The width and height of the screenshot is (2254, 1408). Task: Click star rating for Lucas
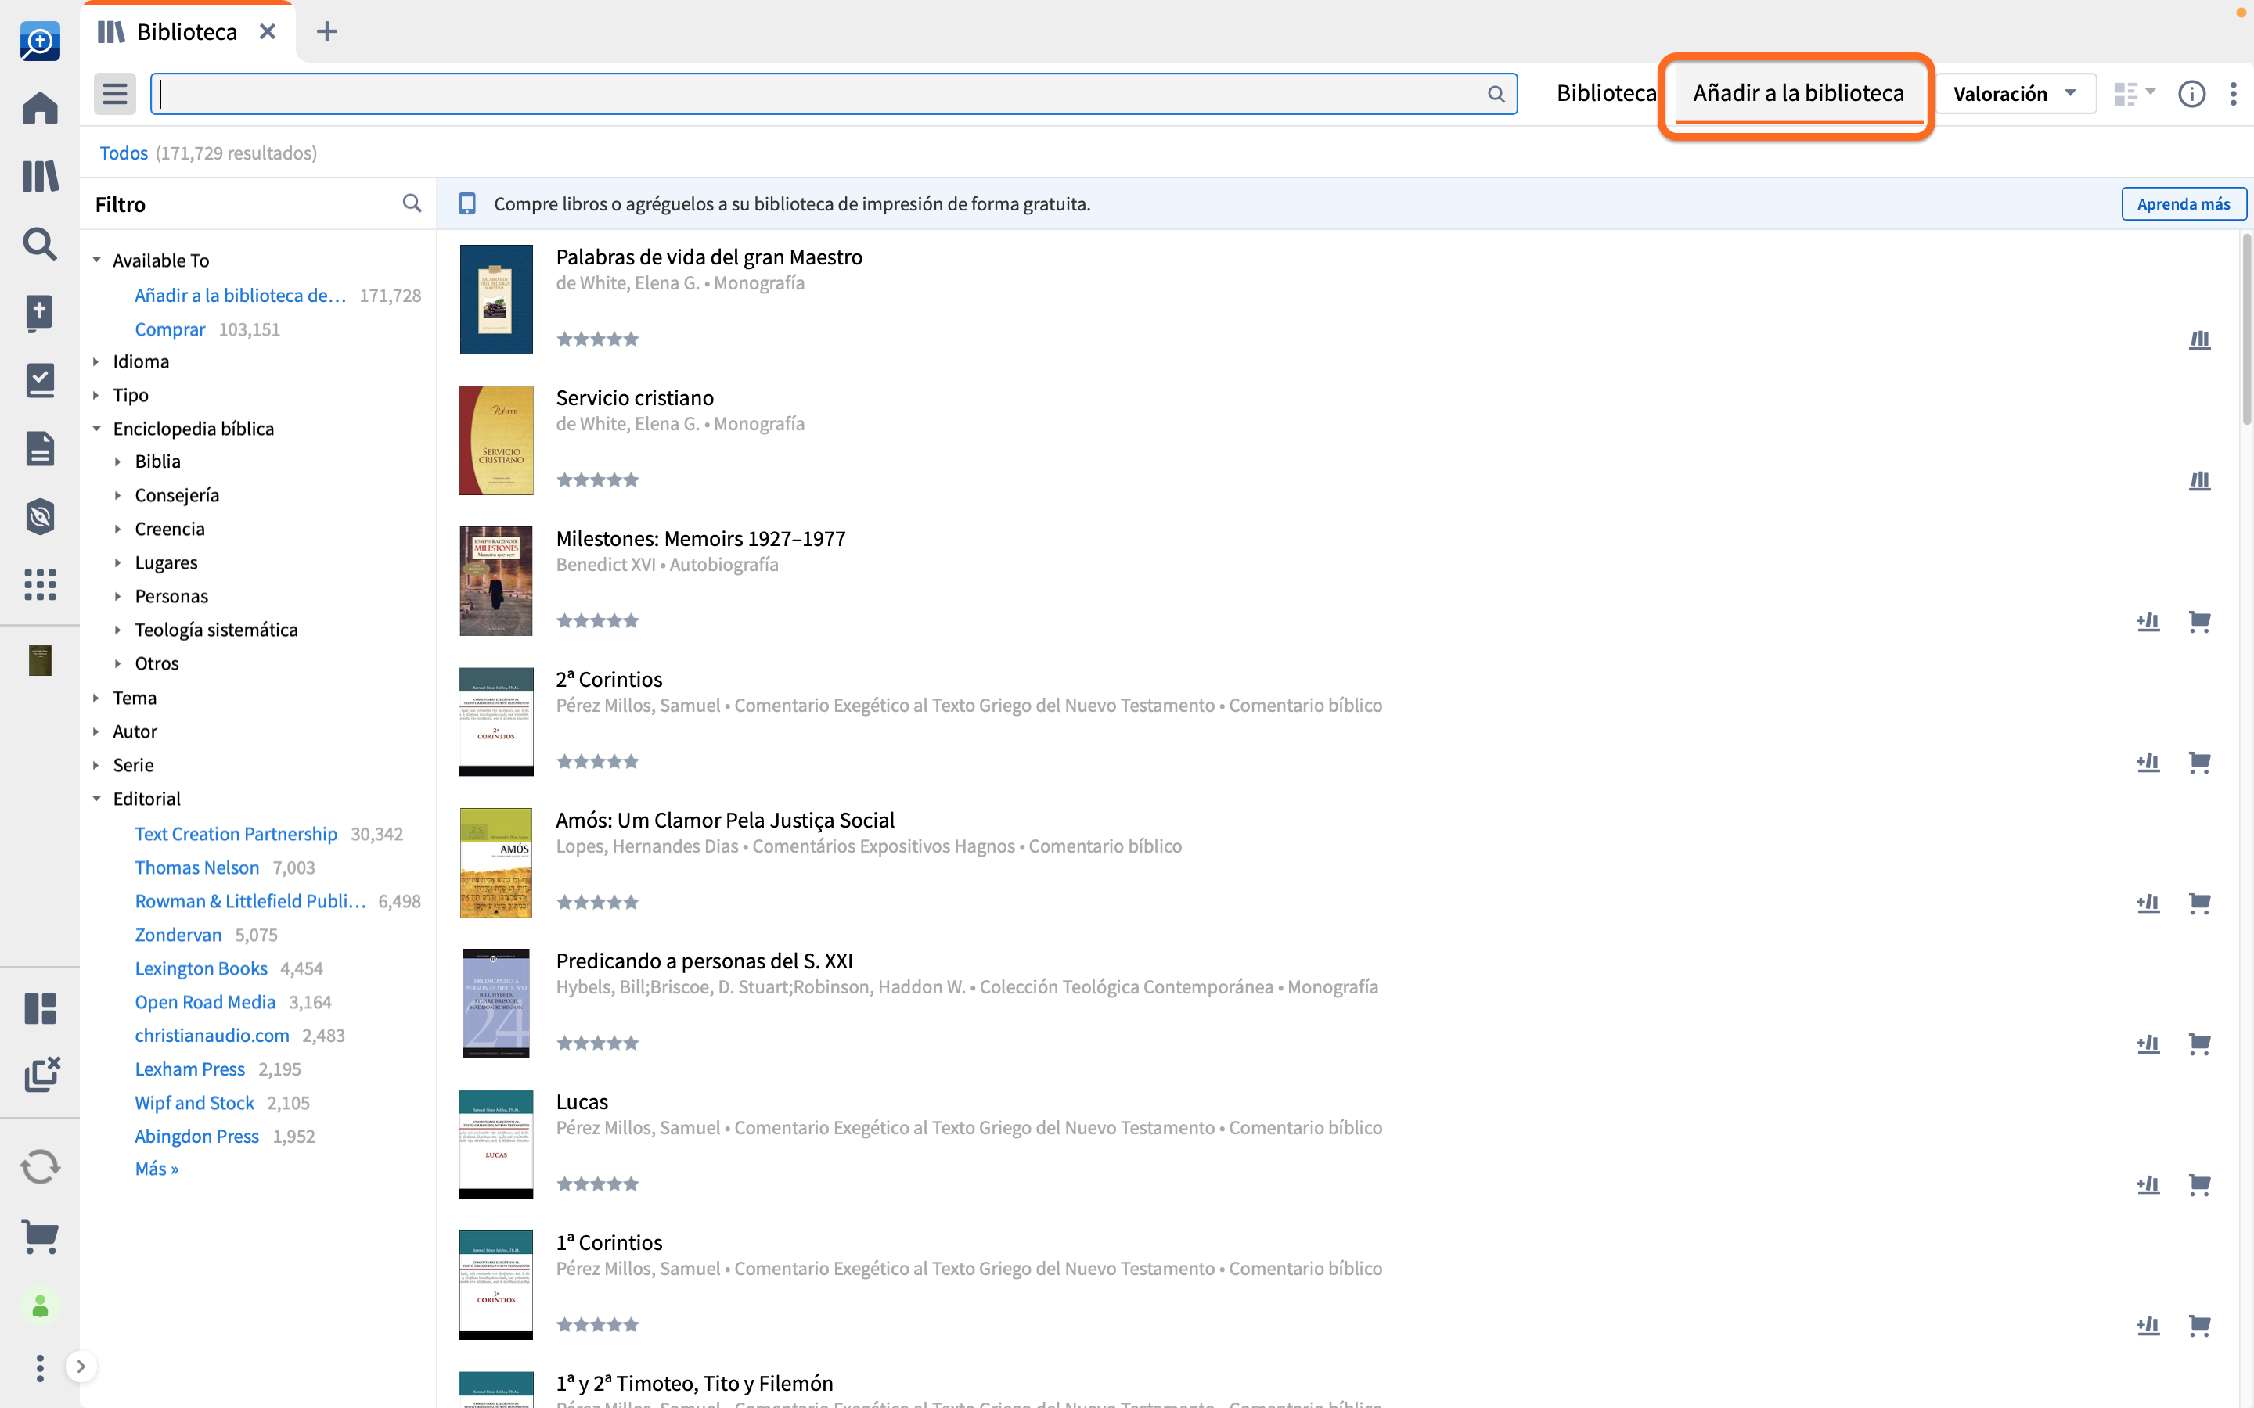tap(597, 1184)
